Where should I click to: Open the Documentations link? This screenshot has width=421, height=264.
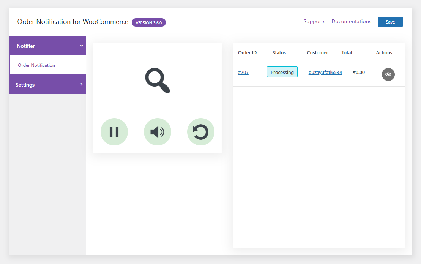[x=351, y=21]
